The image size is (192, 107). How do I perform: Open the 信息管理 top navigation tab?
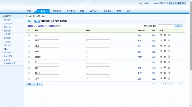57,11
